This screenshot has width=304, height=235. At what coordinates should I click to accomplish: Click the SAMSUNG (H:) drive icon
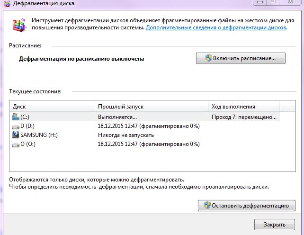(x=16, y=135)
